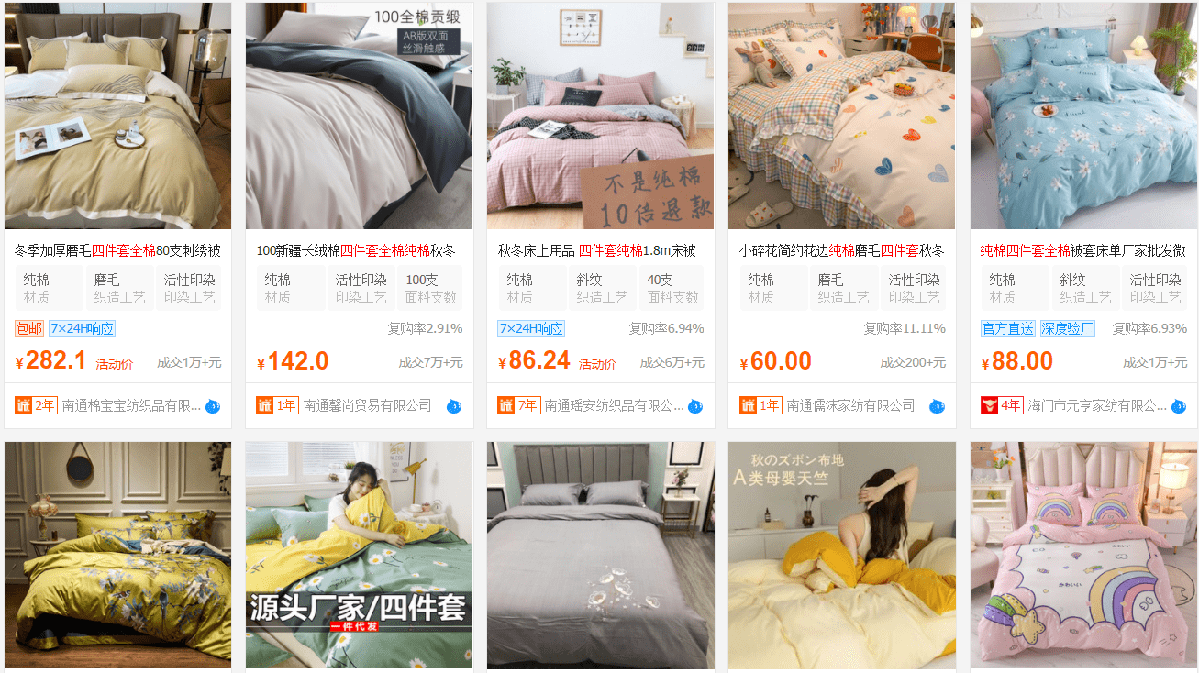Image resolution: width=1199 pixels, height=673 pixels.
Task: Click the 7年 seller badge icon
Action: click(519, 405)
